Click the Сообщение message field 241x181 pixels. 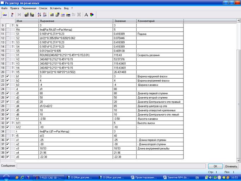pos(111,166)
